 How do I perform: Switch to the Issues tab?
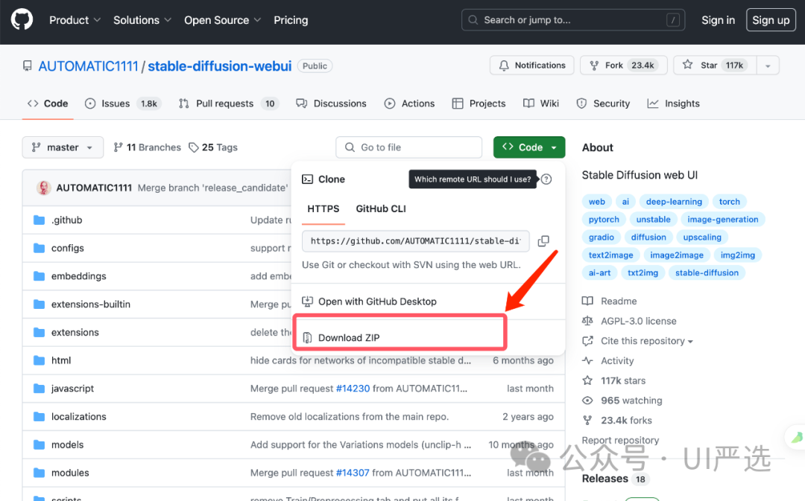click(122, 103)
